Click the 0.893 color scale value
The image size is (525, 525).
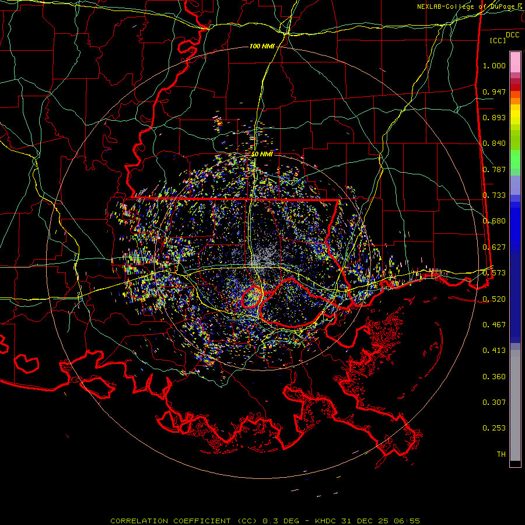point(494,117)
